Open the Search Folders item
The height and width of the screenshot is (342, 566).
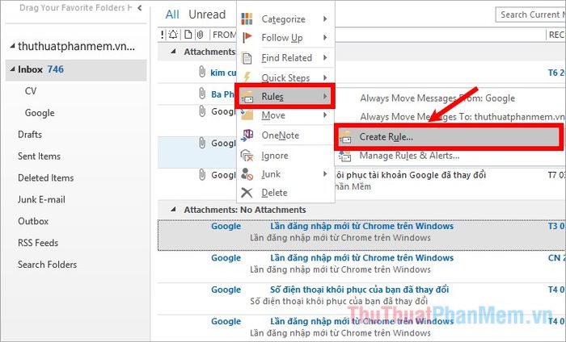(x=47, y=265)
